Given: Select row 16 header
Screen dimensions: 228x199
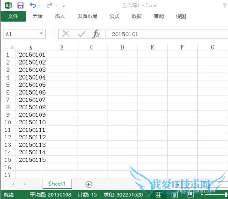Looking at the screenshot, I should [8, 167].
